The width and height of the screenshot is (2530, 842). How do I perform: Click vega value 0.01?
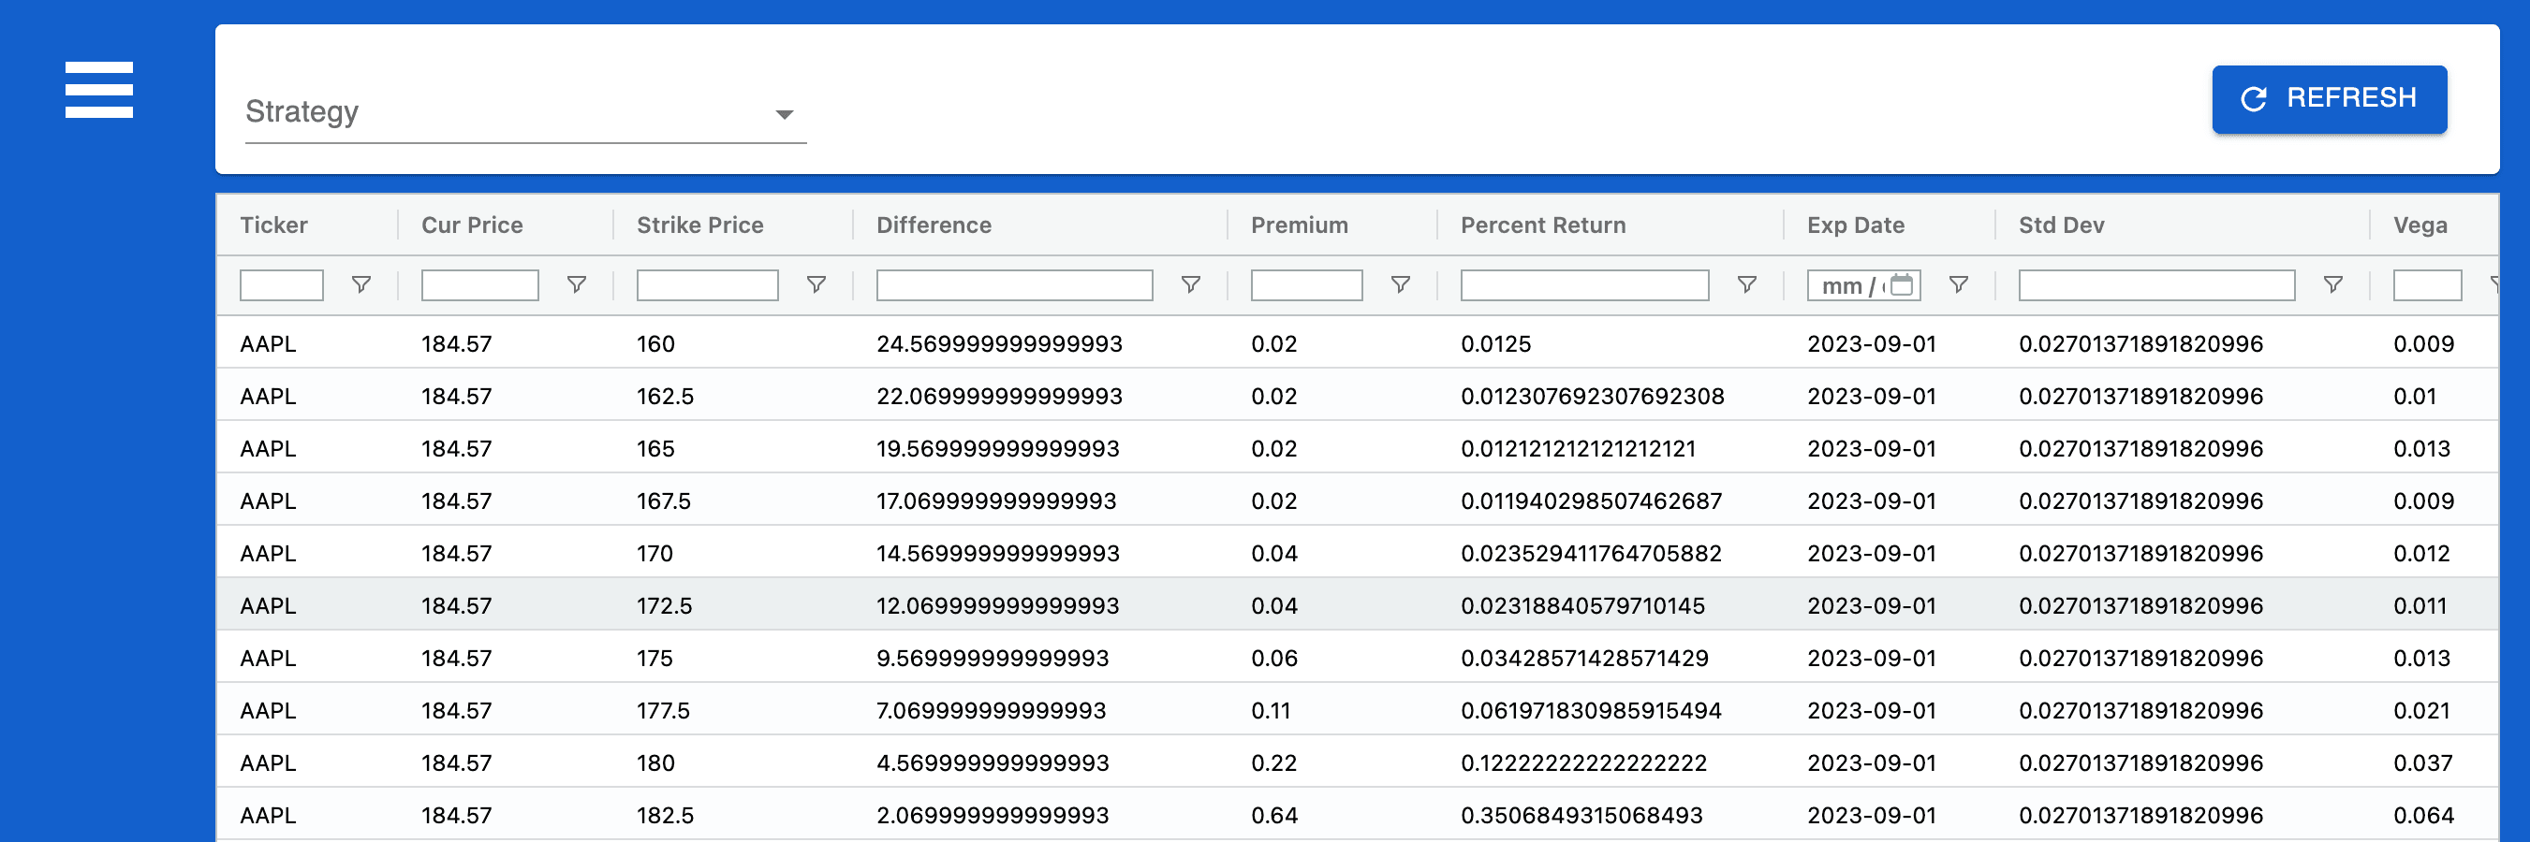pyautogui.click(x=2415, y=397)
